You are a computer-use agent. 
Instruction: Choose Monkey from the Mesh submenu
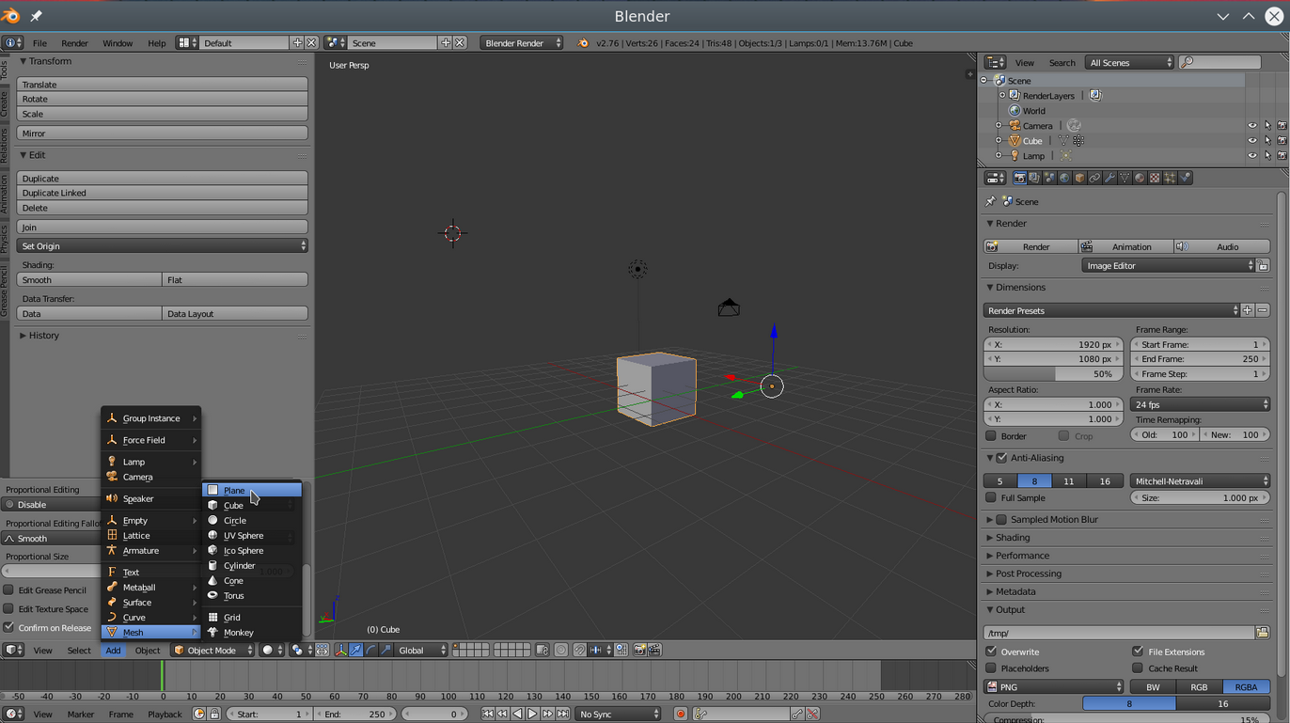239,633
